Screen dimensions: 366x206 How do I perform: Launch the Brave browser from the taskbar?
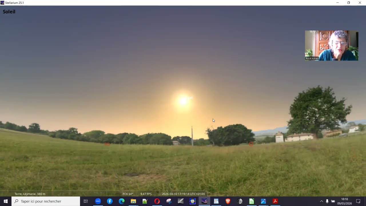pos(228,201)
